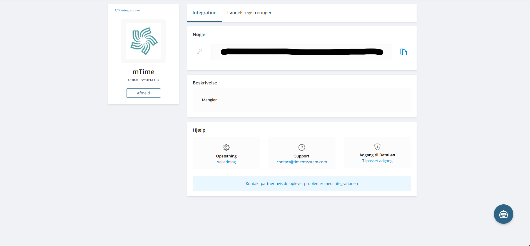The image size is (530, 246).
Task: Click the Kontakt partner info banner
Action: (302, 184)
